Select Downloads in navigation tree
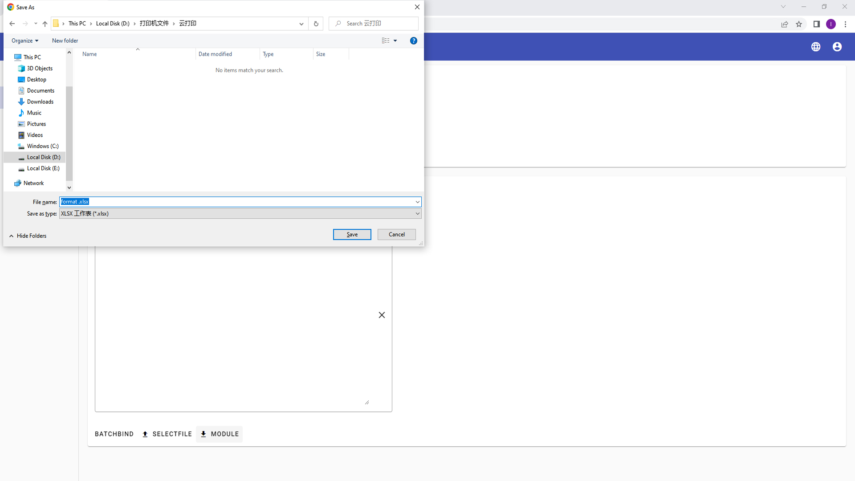The height and width of the screenshot is (481, 855). pyautogui.click(x=40, y=102)
